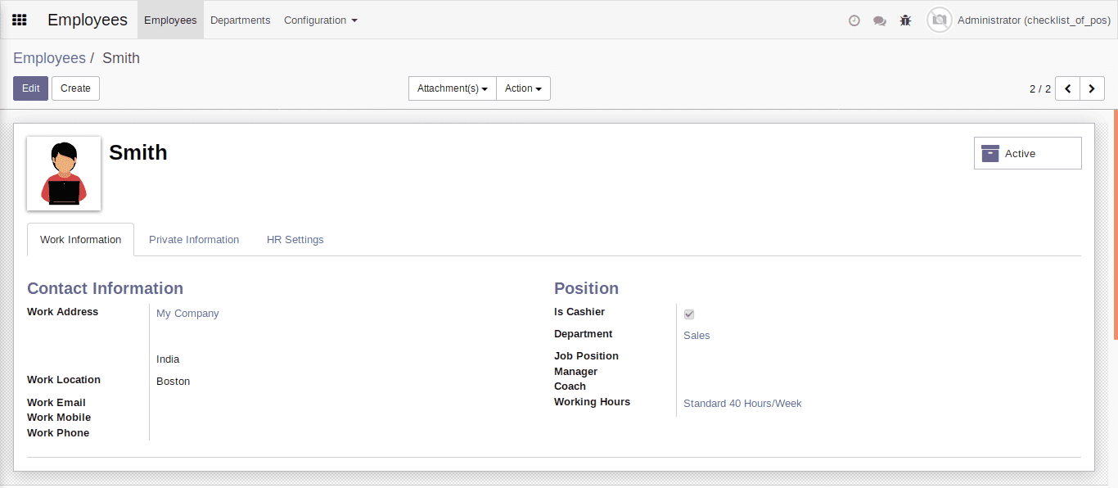Click the Department label
The image size is (1118, 488).
coord(584,334)
